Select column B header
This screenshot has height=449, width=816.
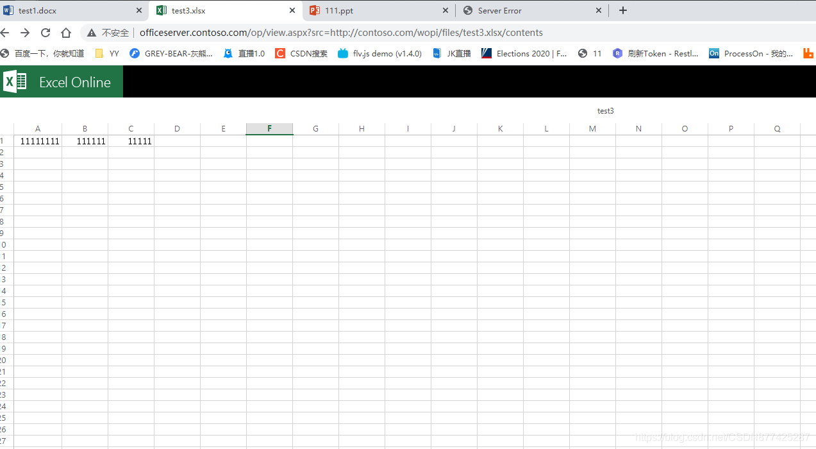85,129
